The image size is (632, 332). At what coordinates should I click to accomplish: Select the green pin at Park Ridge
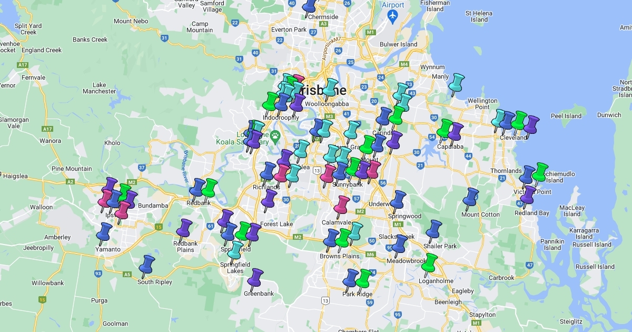click(364, 278)
